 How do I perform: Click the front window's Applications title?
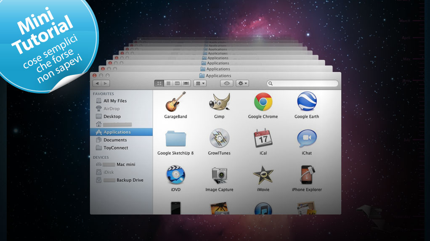pos(218,76)
